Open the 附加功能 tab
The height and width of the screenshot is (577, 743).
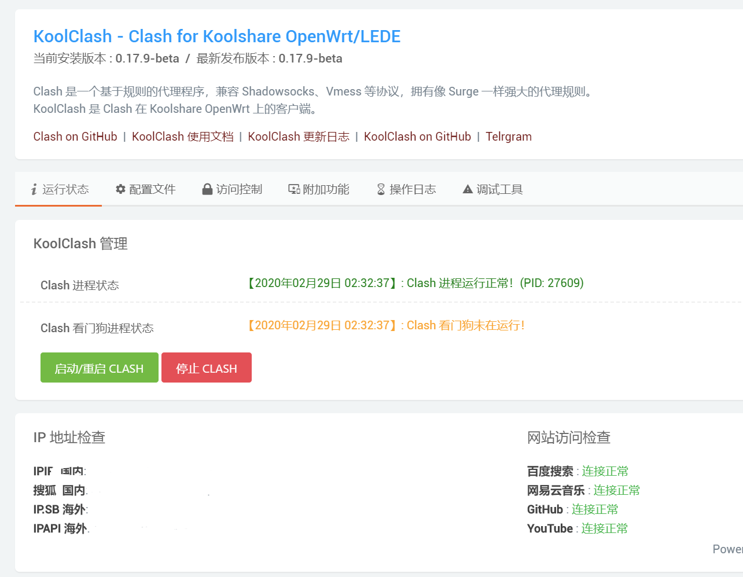point(327,189)
